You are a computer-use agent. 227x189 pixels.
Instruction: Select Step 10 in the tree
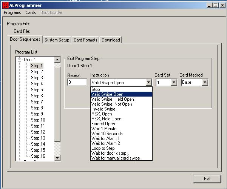pyautogui.click(x=38, y=120)
